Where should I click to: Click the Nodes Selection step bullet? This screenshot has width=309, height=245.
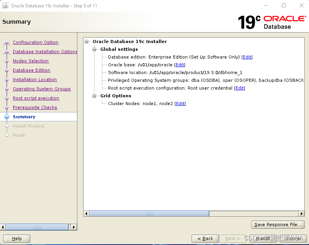(x=7, y=61)
